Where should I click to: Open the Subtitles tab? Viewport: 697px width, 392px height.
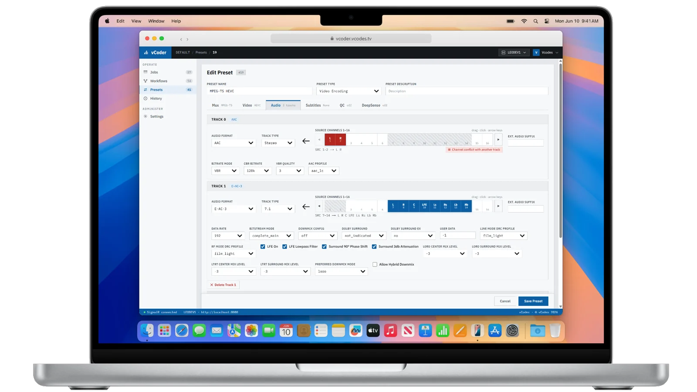click(x=318, y=105)
